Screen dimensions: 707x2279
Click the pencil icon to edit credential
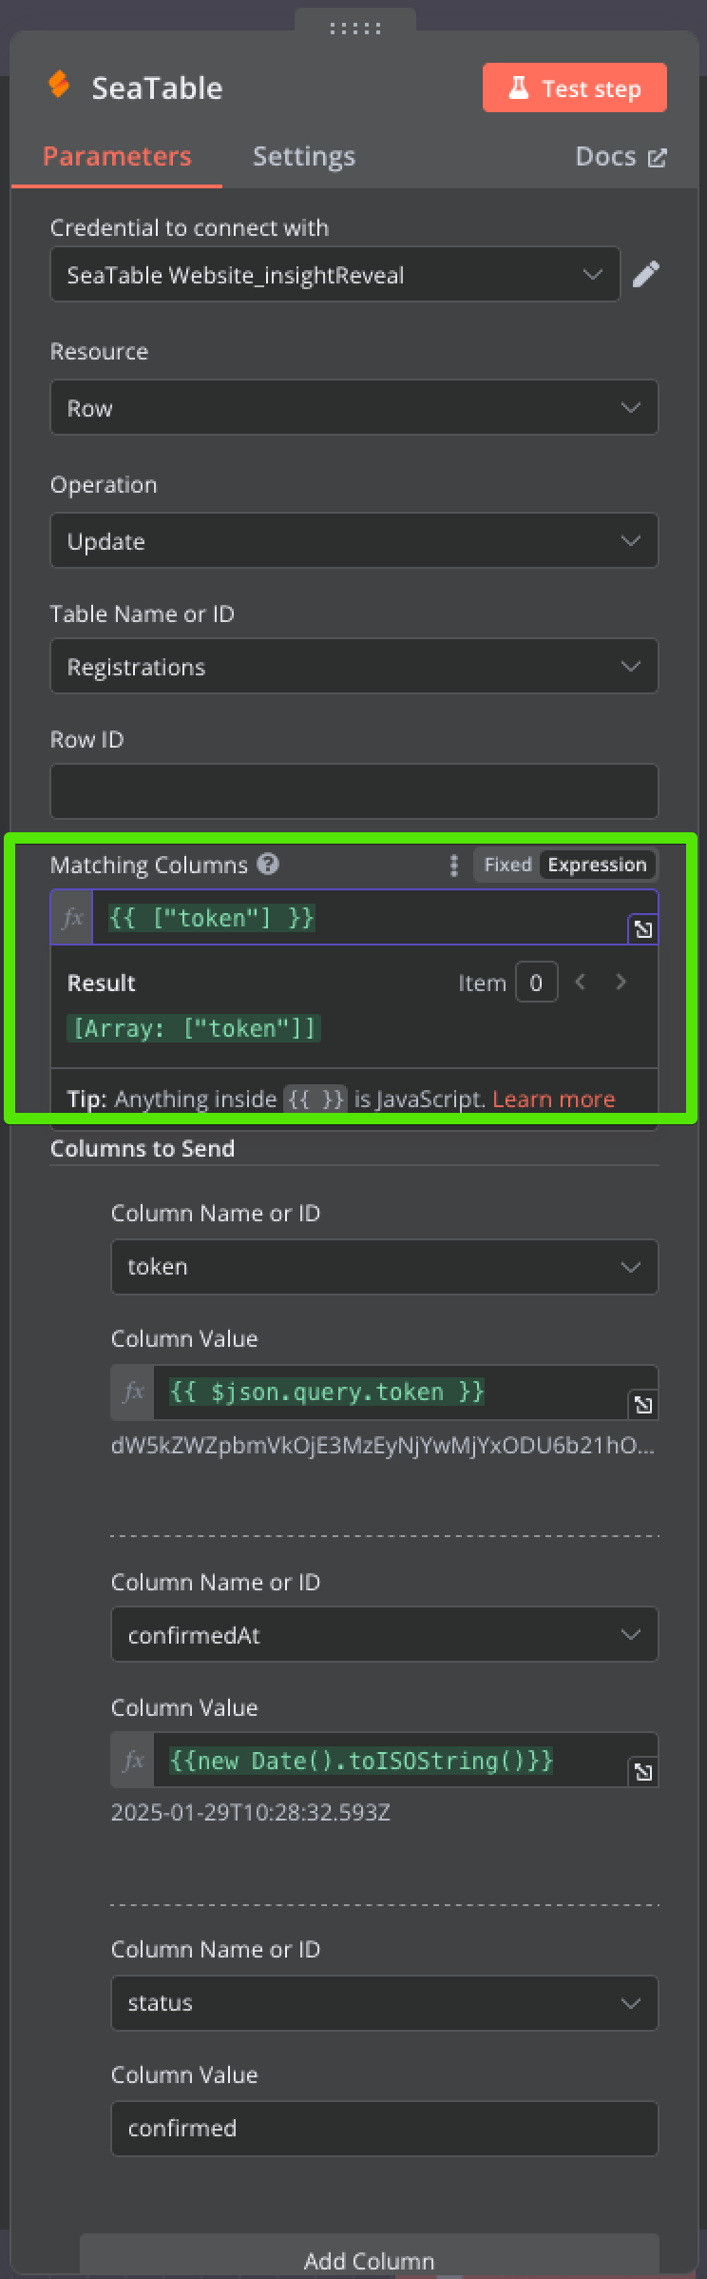(x=646, y=275)
